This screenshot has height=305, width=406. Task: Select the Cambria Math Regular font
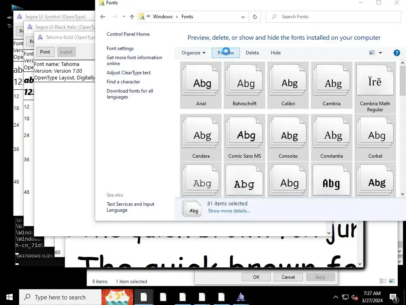(x=375, y=87)
